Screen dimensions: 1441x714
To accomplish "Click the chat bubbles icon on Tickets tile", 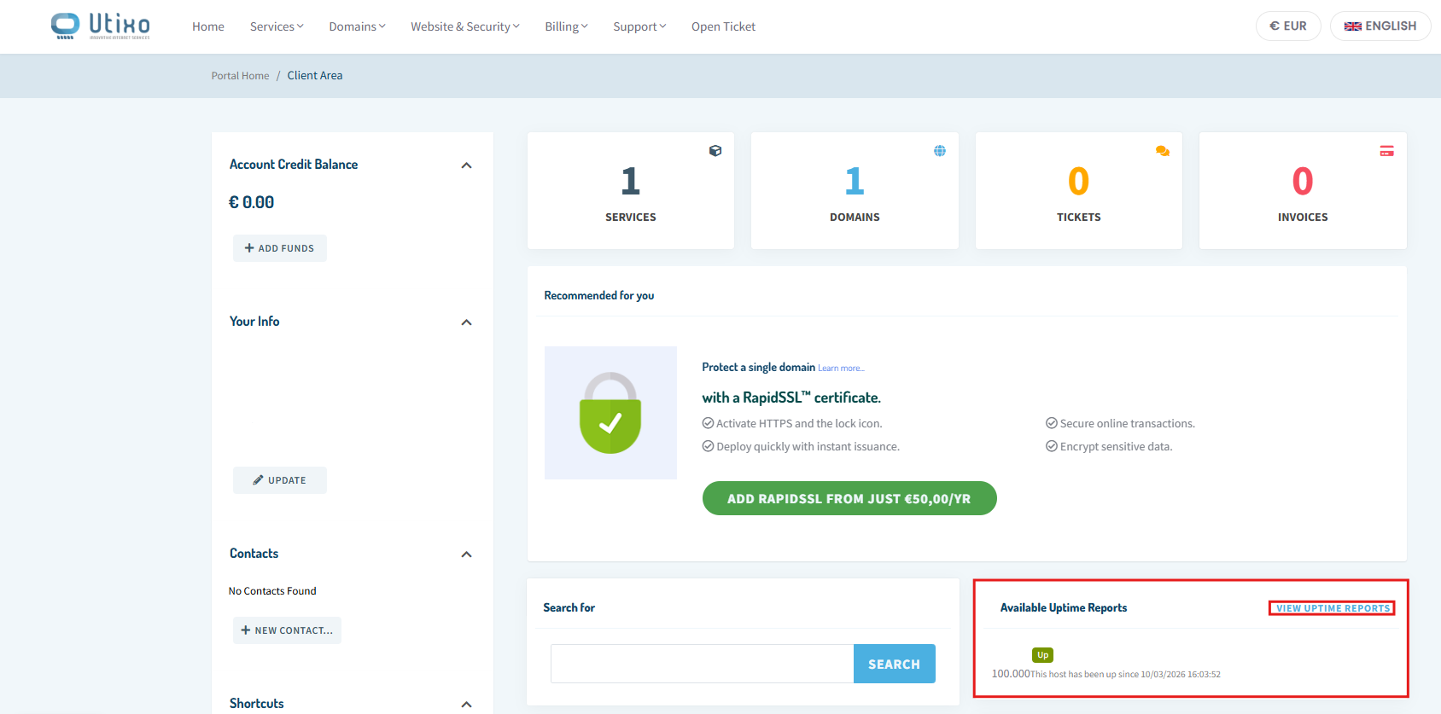I will tap(1163, 151).
